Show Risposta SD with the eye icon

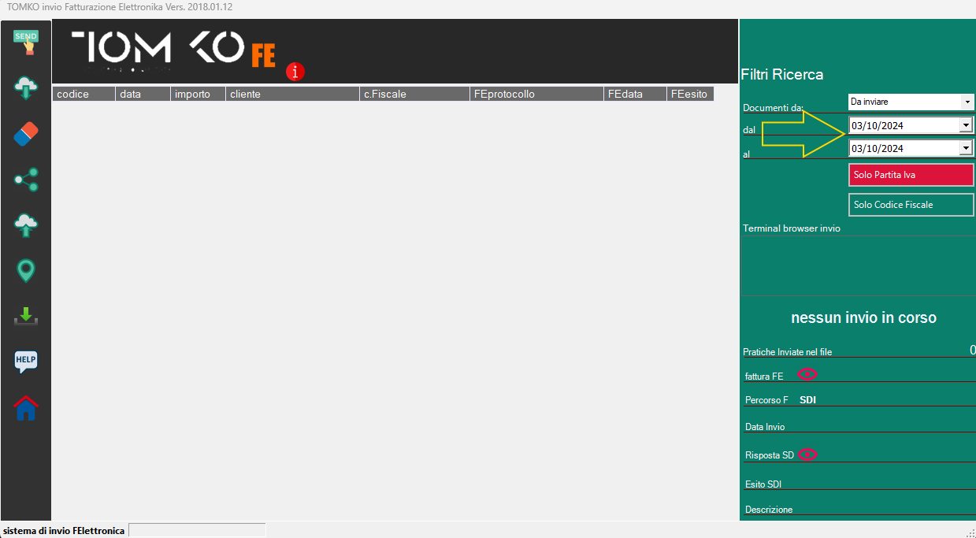808,455
